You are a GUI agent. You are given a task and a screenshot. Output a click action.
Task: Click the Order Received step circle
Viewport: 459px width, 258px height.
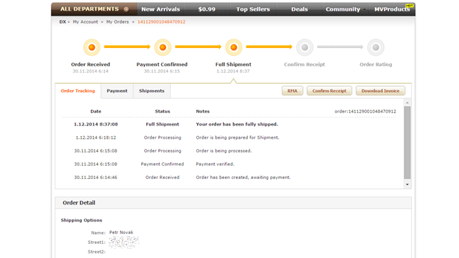click(92, 47)
